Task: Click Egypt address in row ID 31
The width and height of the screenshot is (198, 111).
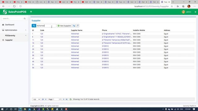Action: click(166, 52)
